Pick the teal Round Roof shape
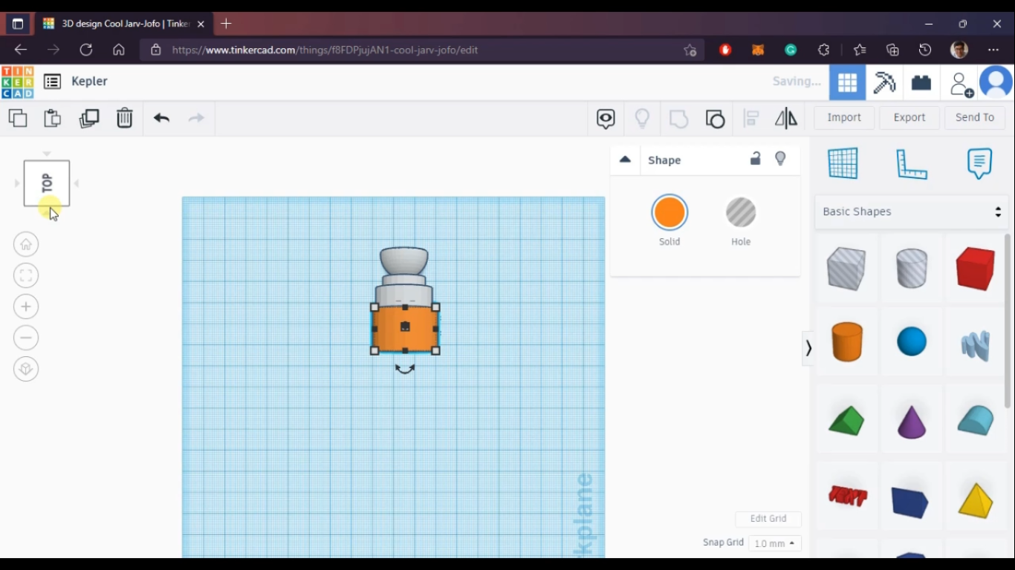Viewport: 1015px width, 570px height. point(975,420)
